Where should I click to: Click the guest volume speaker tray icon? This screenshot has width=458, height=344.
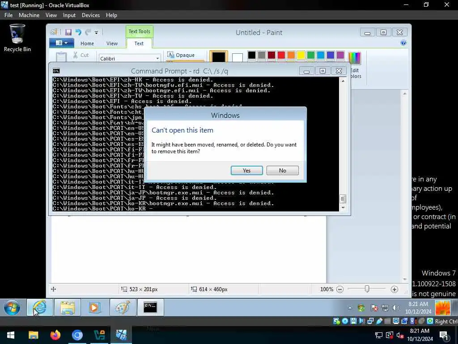[x=396, y=308]
